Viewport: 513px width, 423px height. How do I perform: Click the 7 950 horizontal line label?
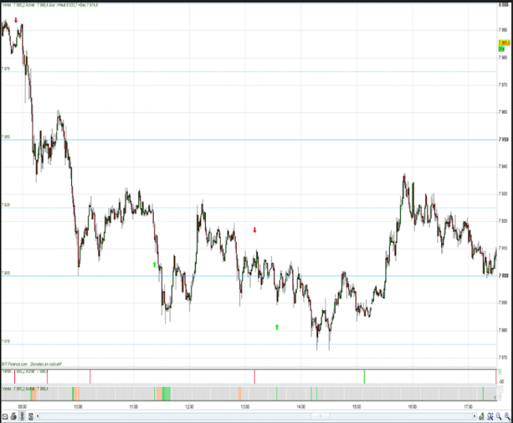tap(5, 137)
